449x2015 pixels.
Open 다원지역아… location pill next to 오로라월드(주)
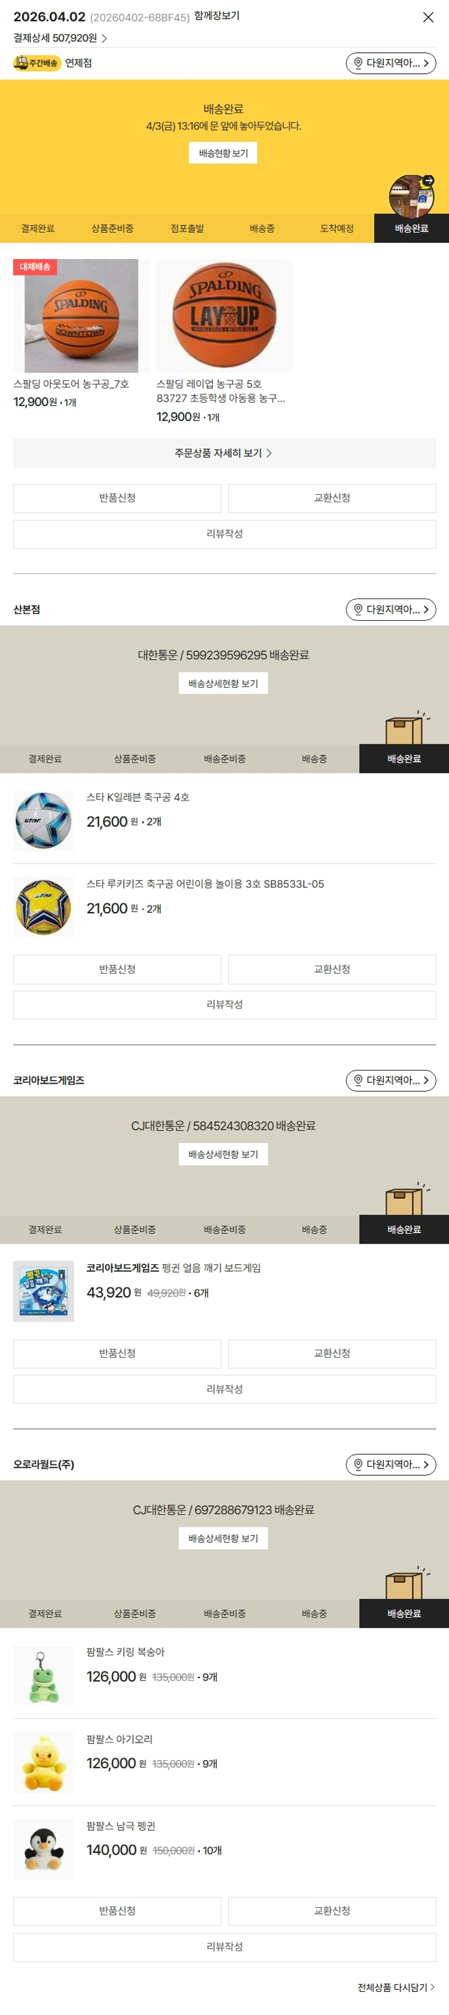[x=390, y=1464]
